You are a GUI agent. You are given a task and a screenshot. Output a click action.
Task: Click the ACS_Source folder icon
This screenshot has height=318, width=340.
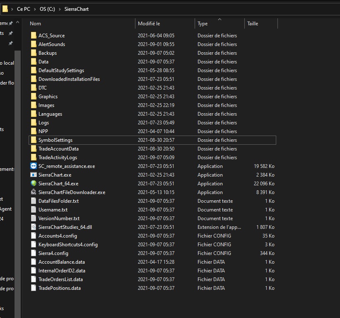34,35
